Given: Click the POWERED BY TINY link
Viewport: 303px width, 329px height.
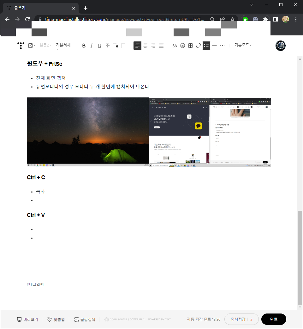Looking at the screenshot, I should click(x=159, y=319).
